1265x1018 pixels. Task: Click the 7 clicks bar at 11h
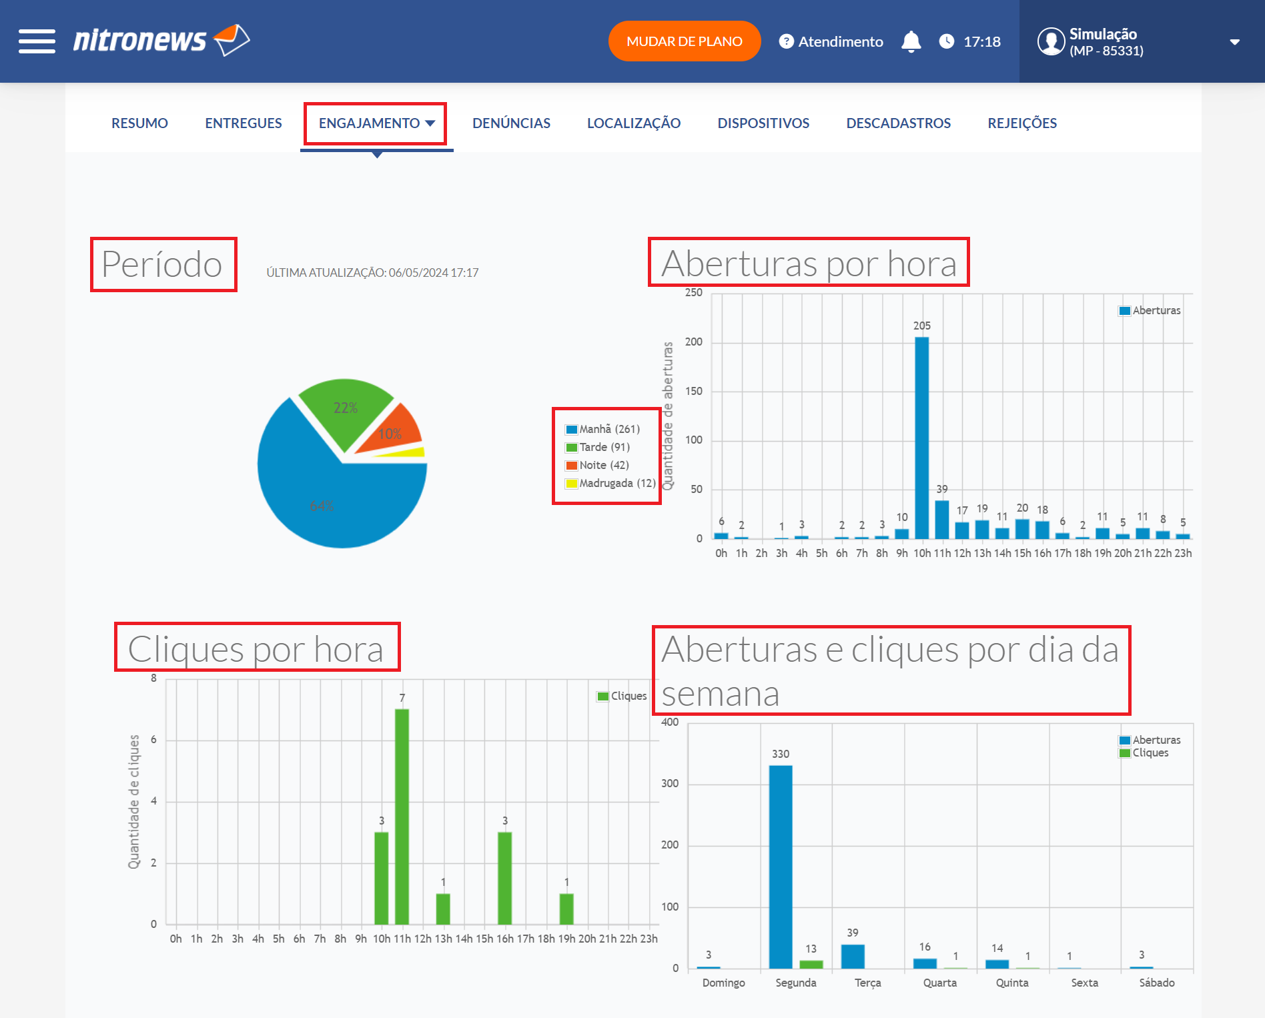pyautogui.click(x=402, y=817)
